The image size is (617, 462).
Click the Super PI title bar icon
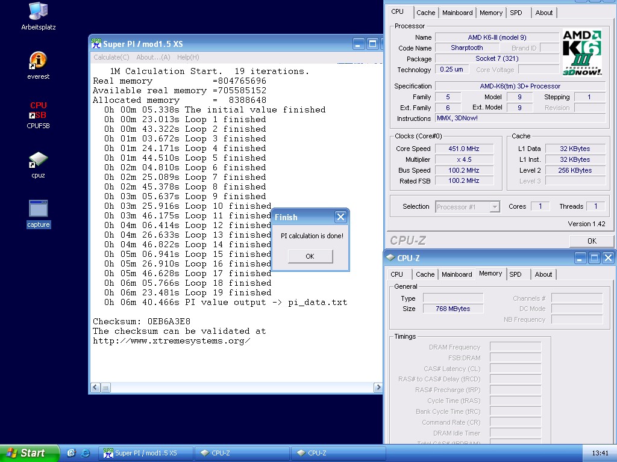[x=96, y=43]
